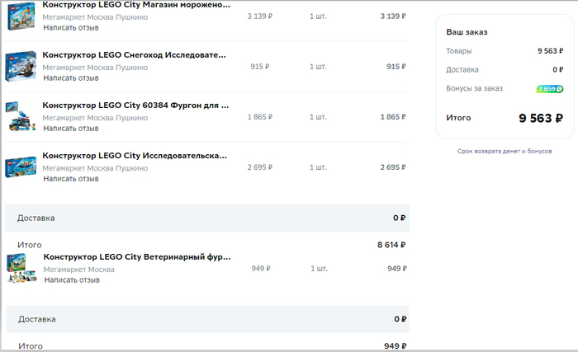Open product title LEGO City Исследовательская
578x352 pixels.
coord(135,156)
